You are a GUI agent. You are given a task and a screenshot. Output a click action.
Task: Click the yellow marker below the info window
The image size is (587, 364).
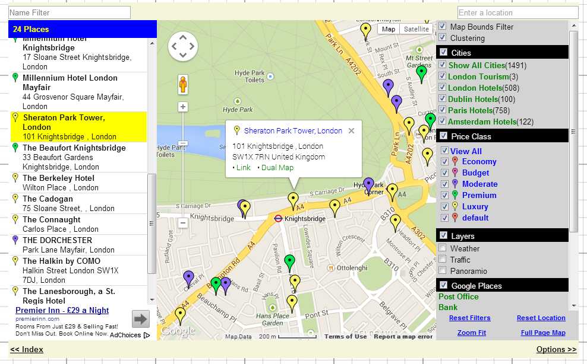point(293,201)
